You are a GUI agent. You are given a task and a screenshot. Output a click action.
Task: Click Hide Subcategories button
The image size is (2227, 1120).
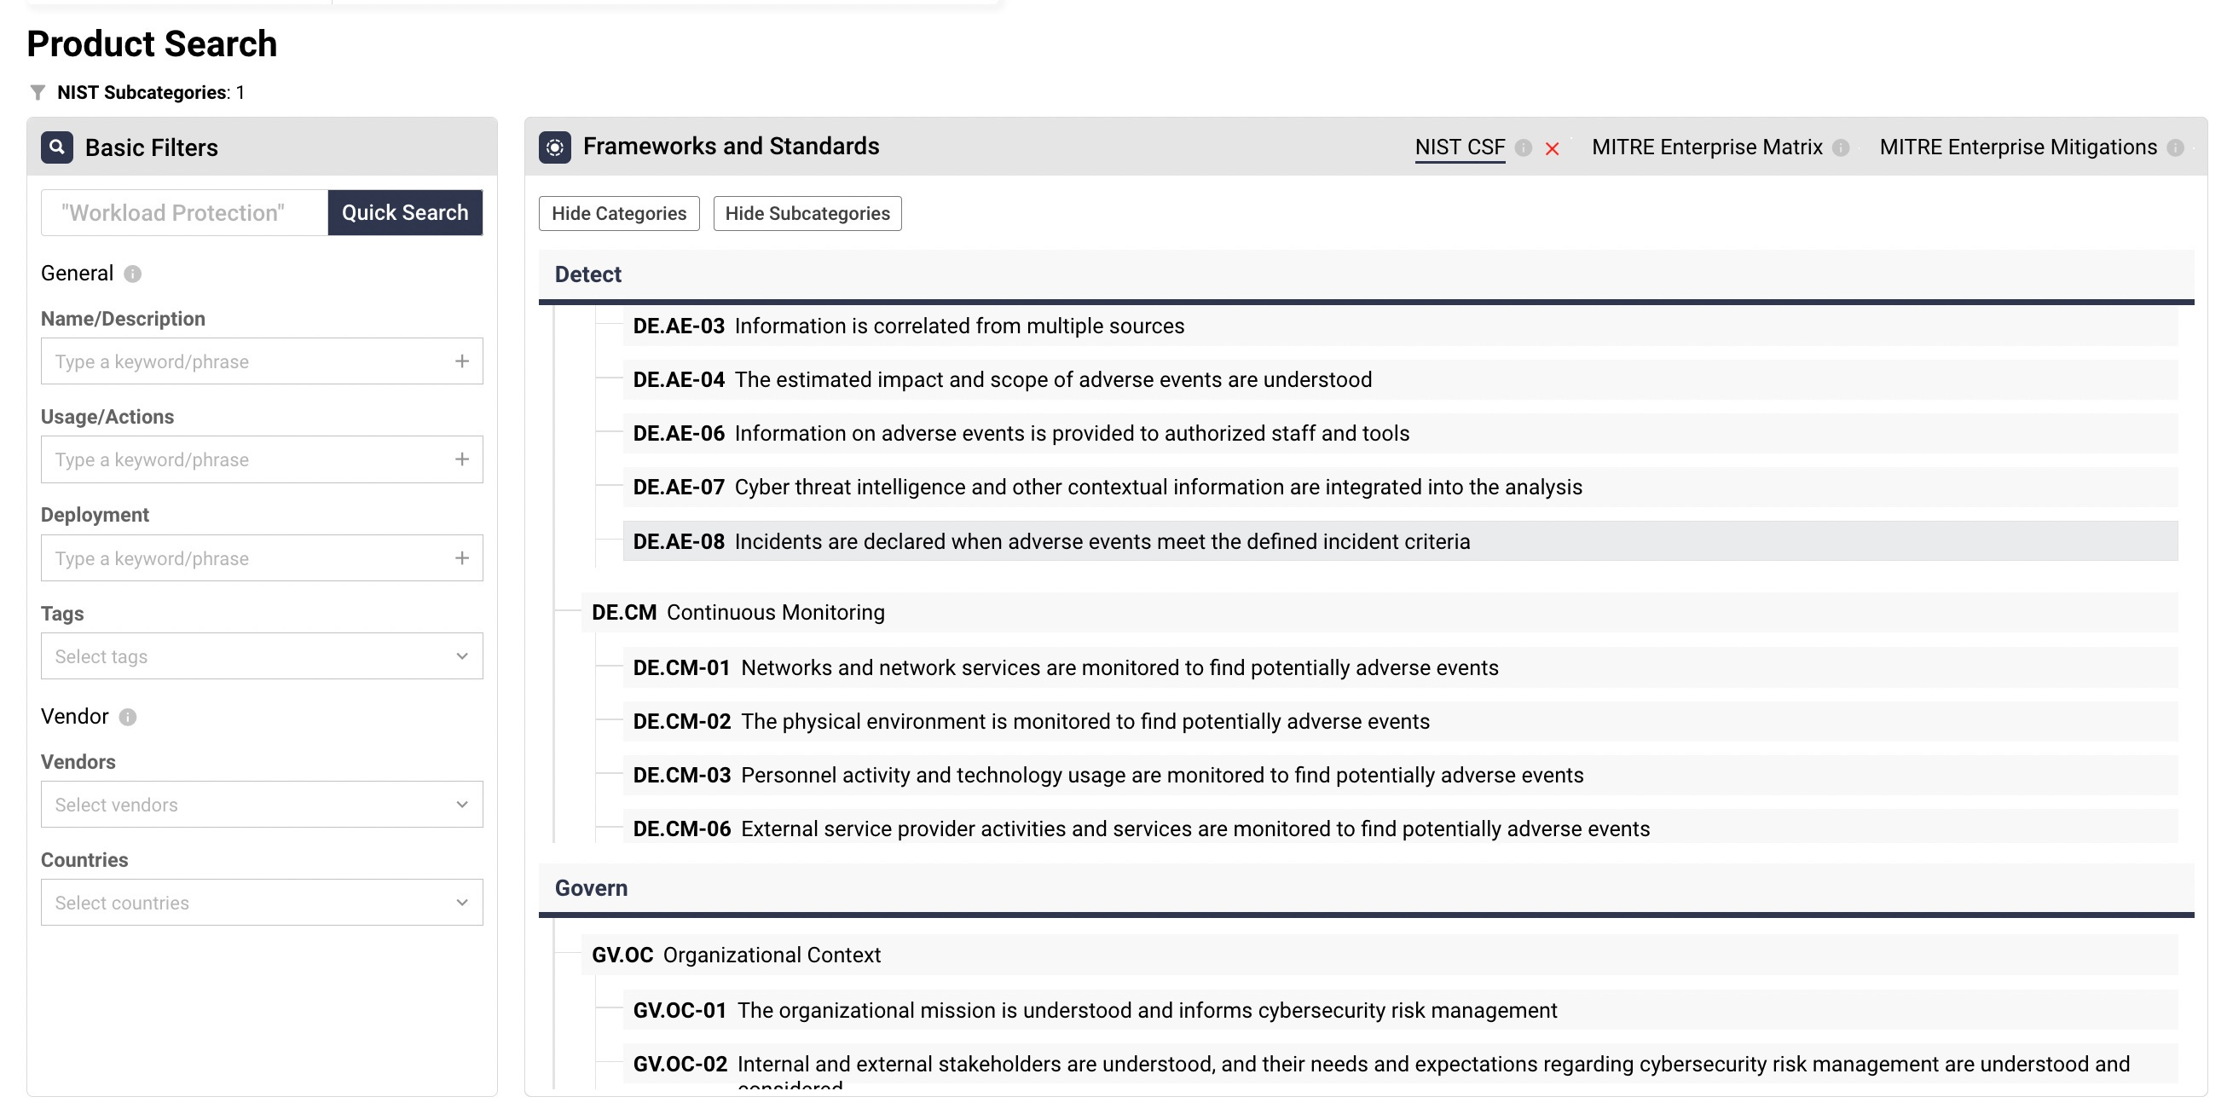(807, 213)
